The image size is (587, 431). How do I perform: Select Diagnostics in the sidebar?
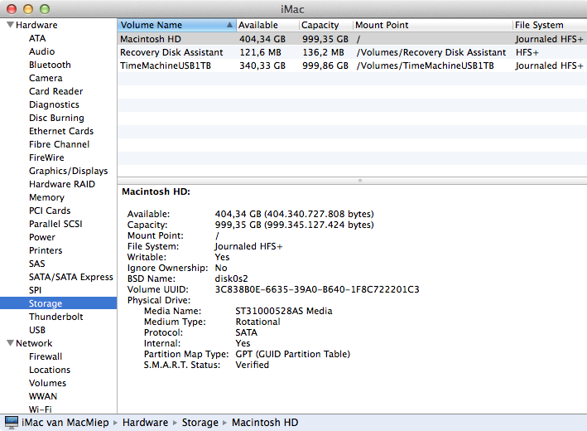tap(54, 104)
